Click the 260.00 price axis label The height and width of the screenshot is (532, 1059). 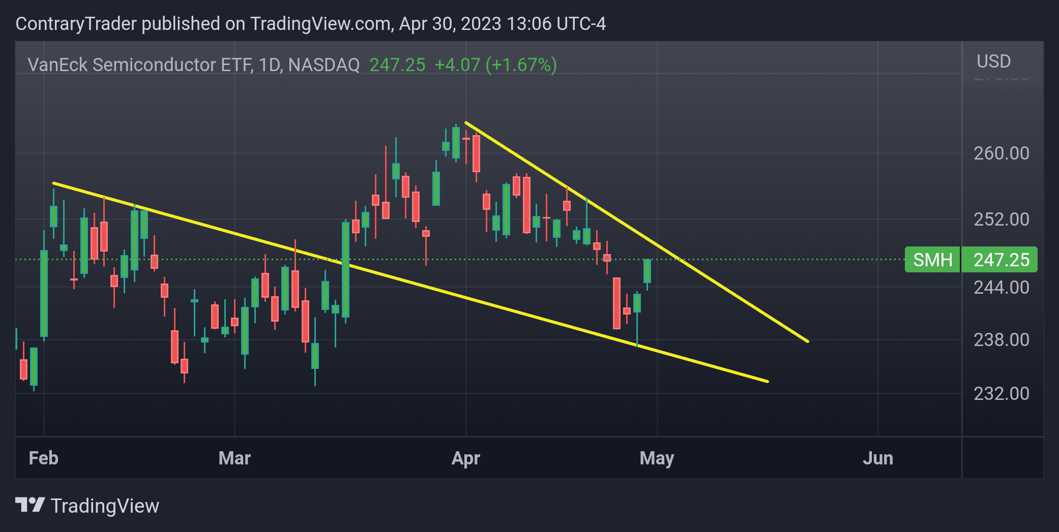[1001, 153]
